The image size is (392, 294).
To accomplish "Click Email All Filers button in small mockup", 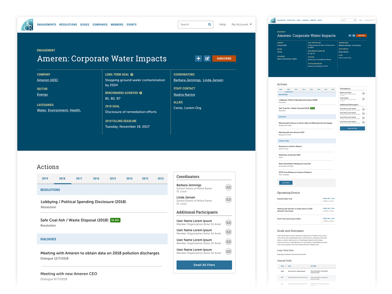I will [352, 128].
